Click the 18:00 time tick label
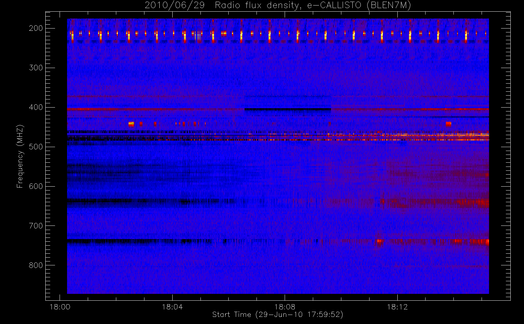The image size is (524, 324). coord(60,307)
